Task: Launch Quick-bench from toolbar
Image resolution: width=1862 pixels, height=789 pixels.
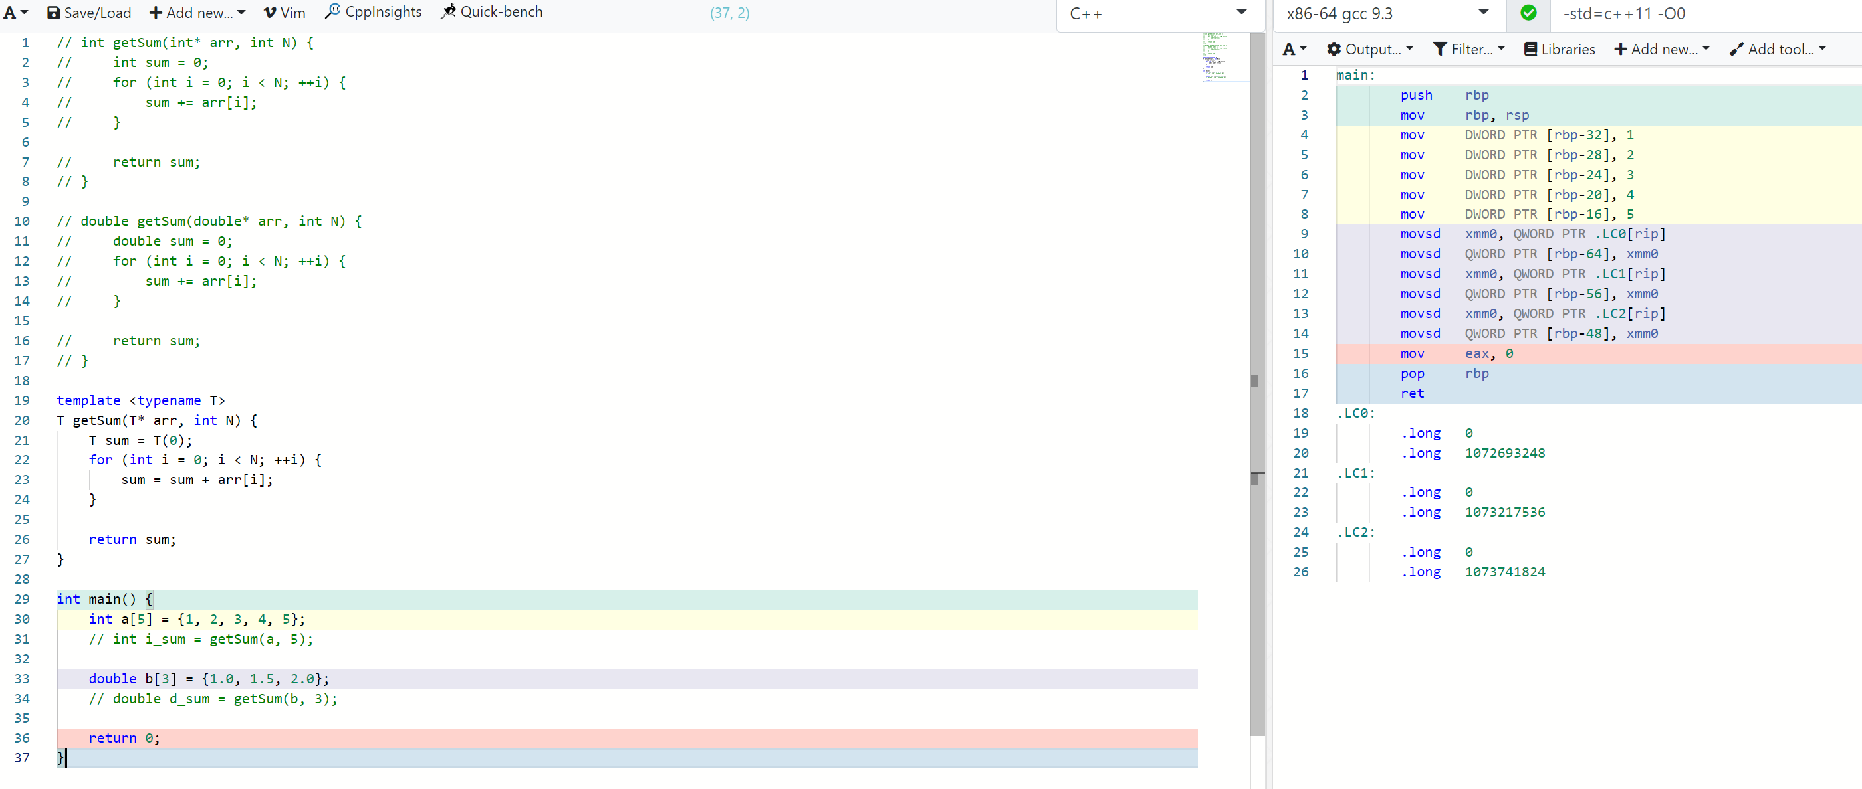Action: tap(491, 12)
